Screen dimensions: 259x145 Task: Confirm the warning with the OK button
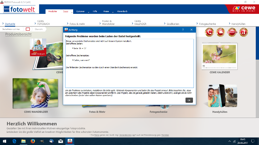coord(189,100)
